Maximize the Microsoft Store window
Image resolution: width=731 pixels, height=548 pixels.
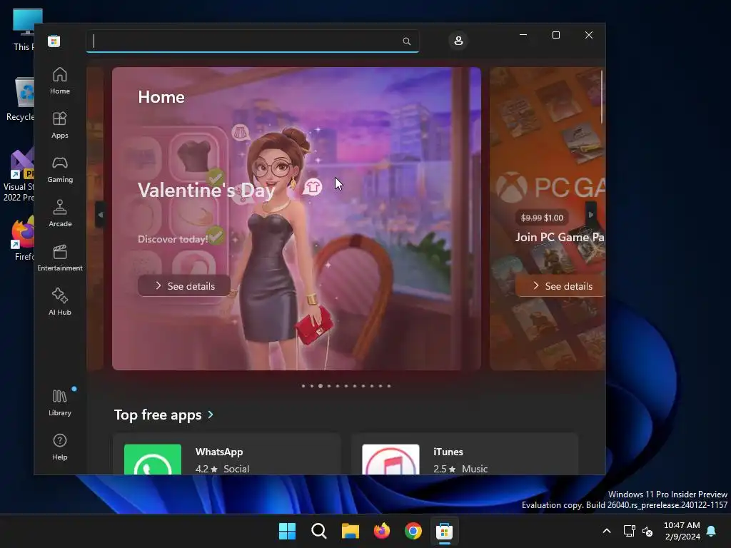pyautogui.click(x=555, y=35)
